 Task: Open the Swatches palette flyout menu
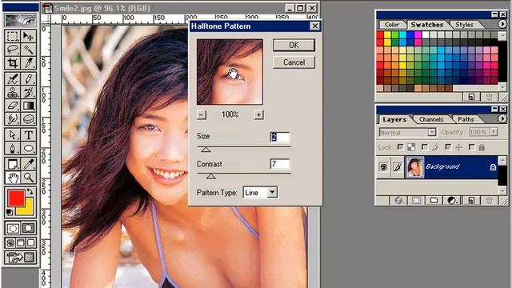tap(502, 24)
